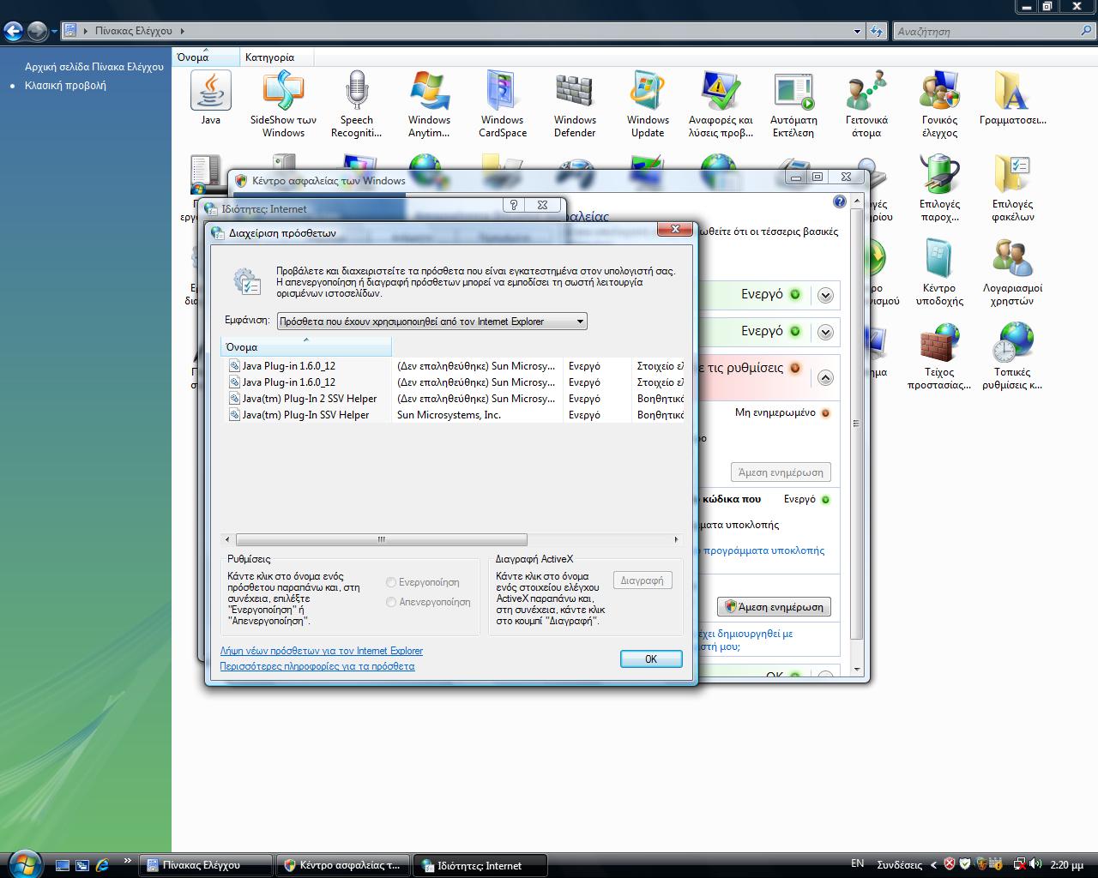The image size is (1098, 878).
Task: Click προγράμματα υποκλοπής link in Security Center
Action: 763,550
